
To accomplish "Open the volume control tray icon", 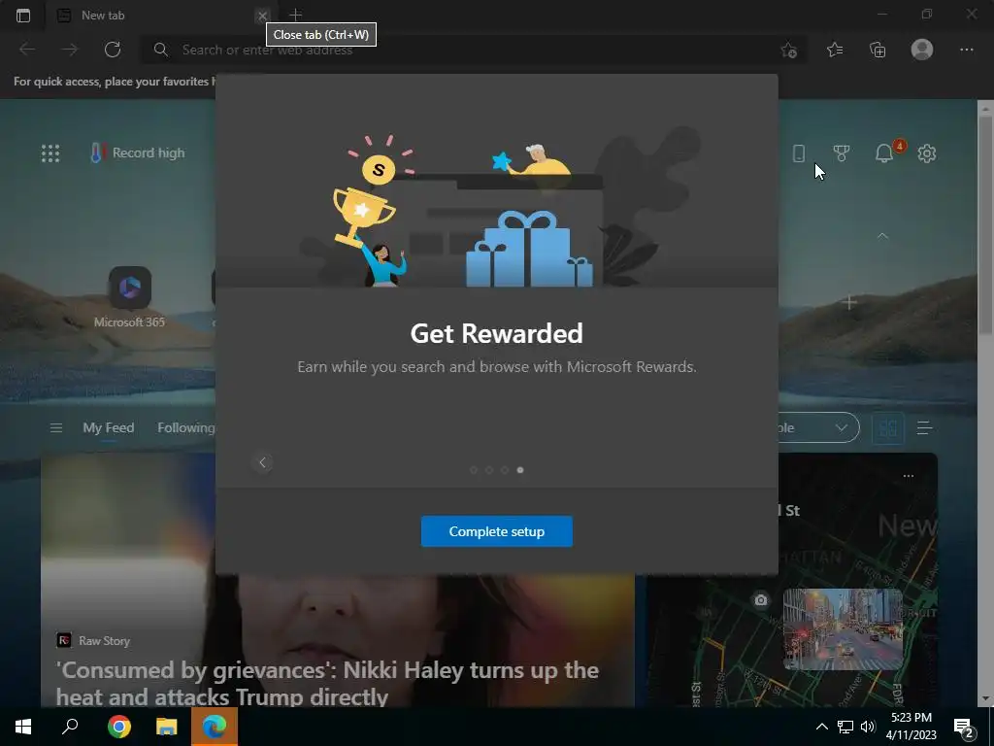I will (868, 727).
